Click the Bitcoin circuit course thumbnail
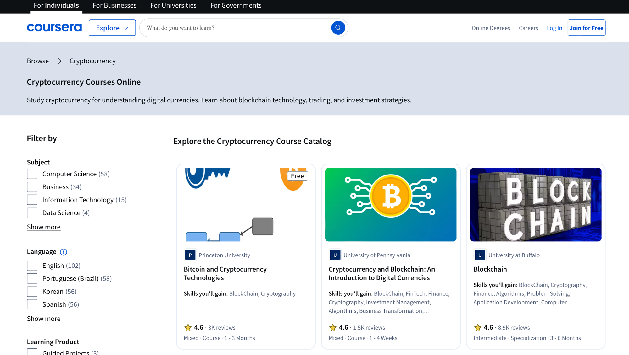 [x=391, y=205]
